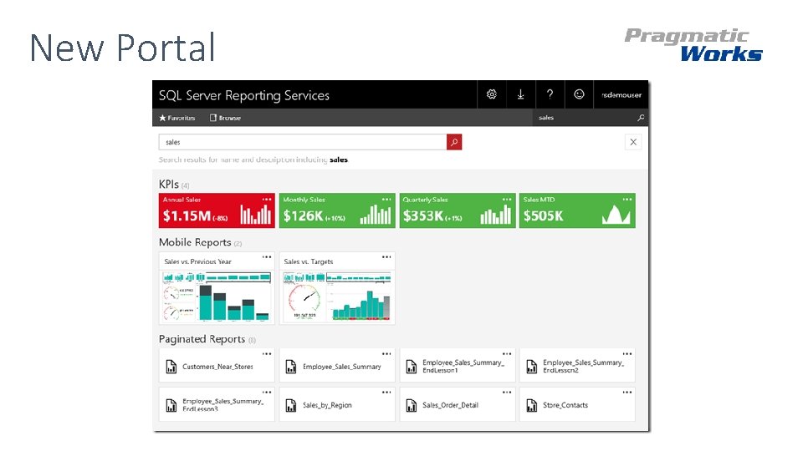Open the ellipsis menu on Annual Sales
Image resolution: width=803 pixels, height=451 pixels.
(267, 200)
